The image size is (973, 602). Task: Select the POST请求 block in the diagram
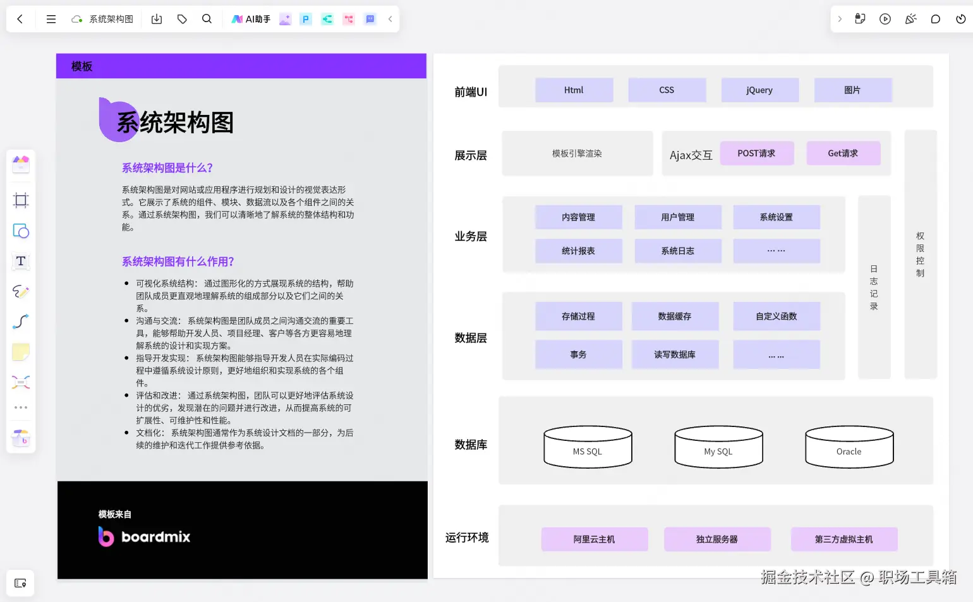click(757, 153)
